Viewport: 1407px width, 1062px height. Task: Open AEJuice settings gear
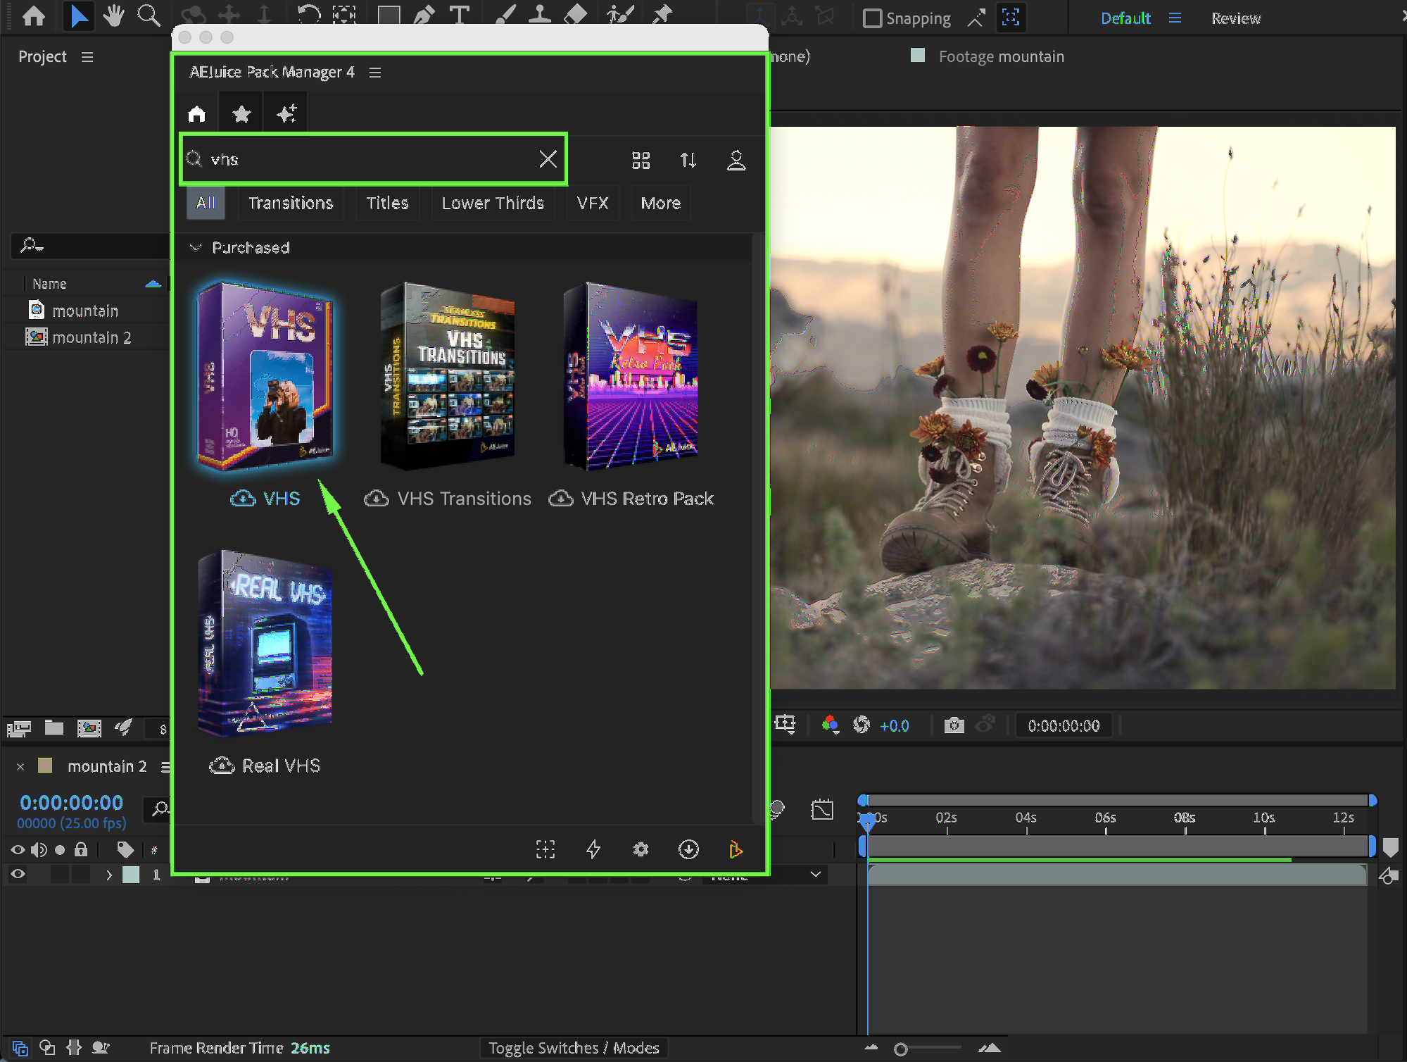click(x=641, y=850)
